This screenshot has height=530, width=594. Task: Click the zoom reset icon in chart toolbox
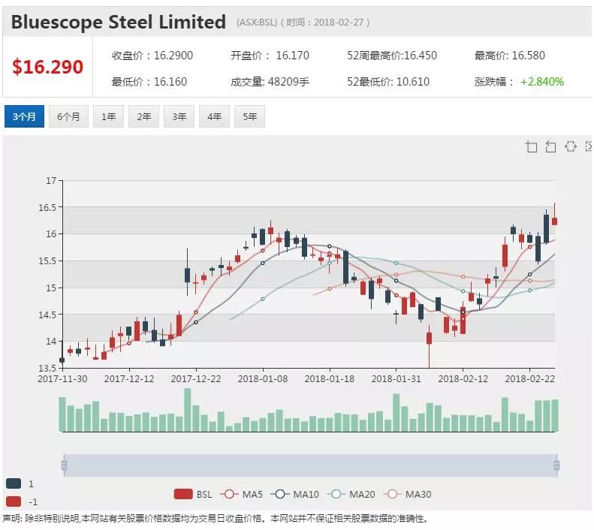[550, 146]
